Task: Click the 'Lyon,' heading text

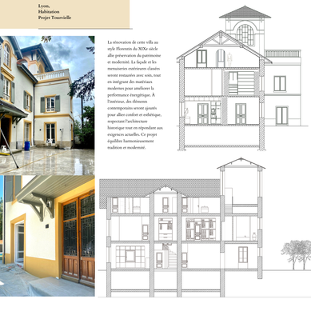Action: click(x=44, y=6)
